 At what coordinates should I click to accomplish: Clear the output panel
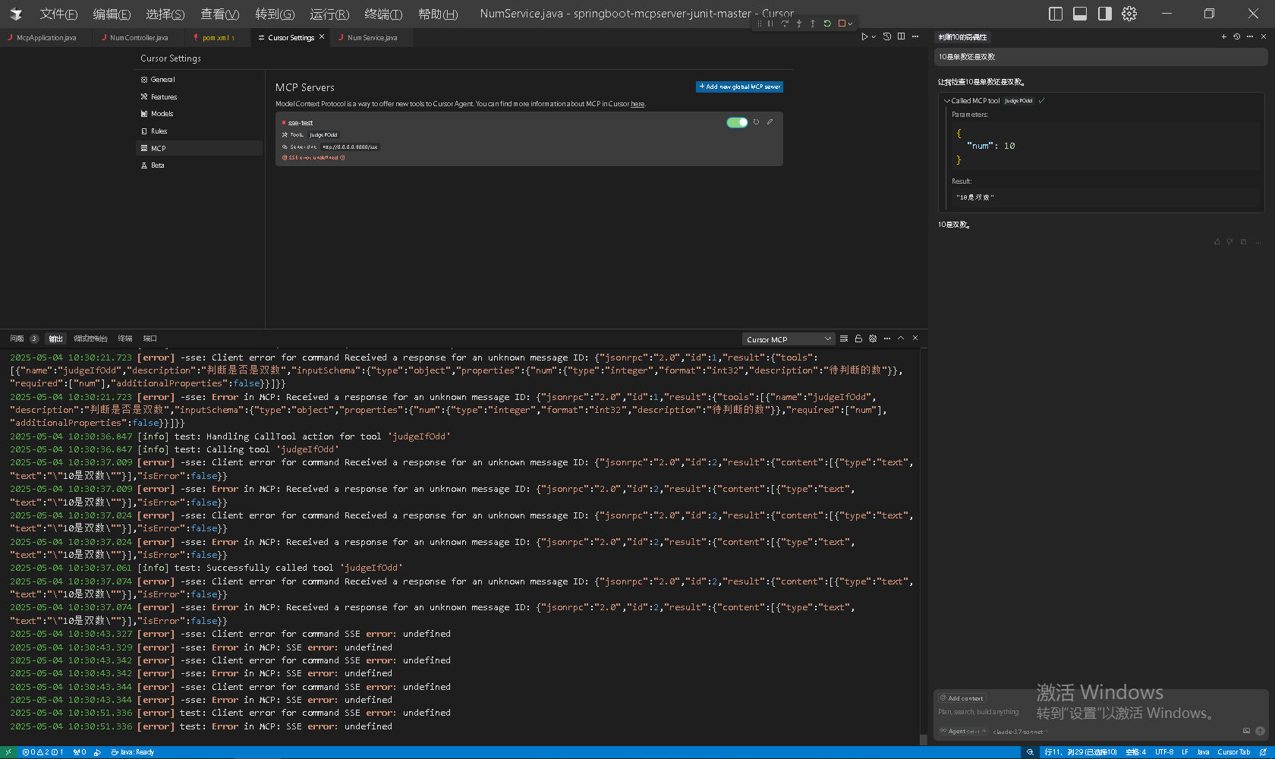844,339
